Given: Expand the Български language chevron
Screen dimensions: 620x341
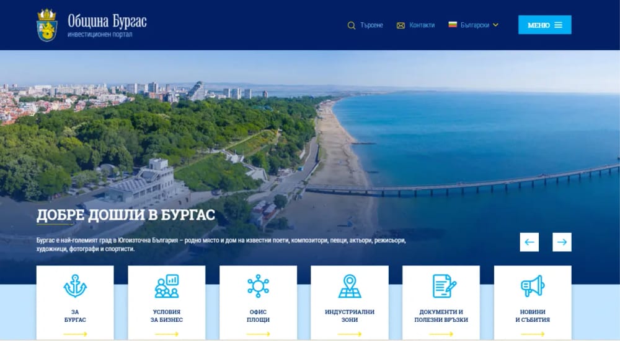Looking at the screenshot, I should coord(495,25).
